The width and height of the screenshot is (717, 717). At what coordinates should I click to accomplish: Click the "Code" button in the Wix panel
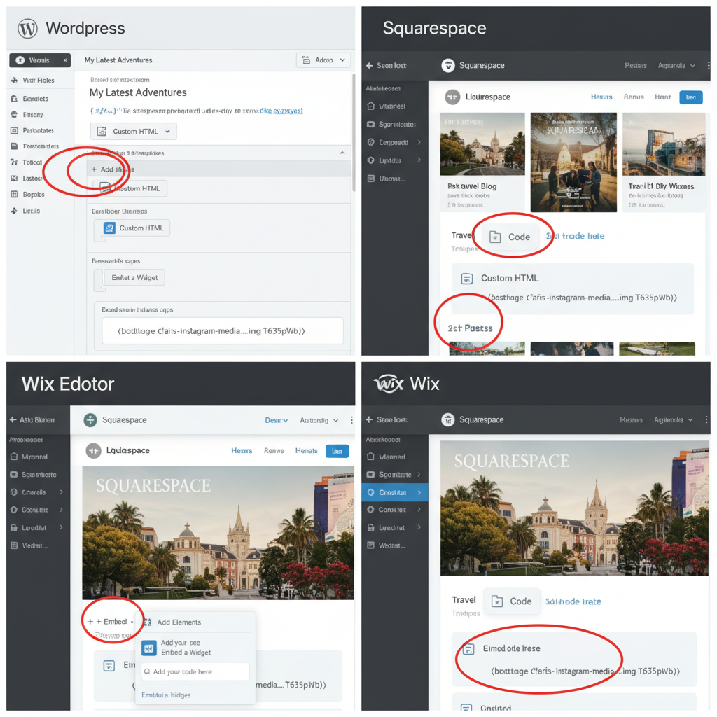[512, 601]
